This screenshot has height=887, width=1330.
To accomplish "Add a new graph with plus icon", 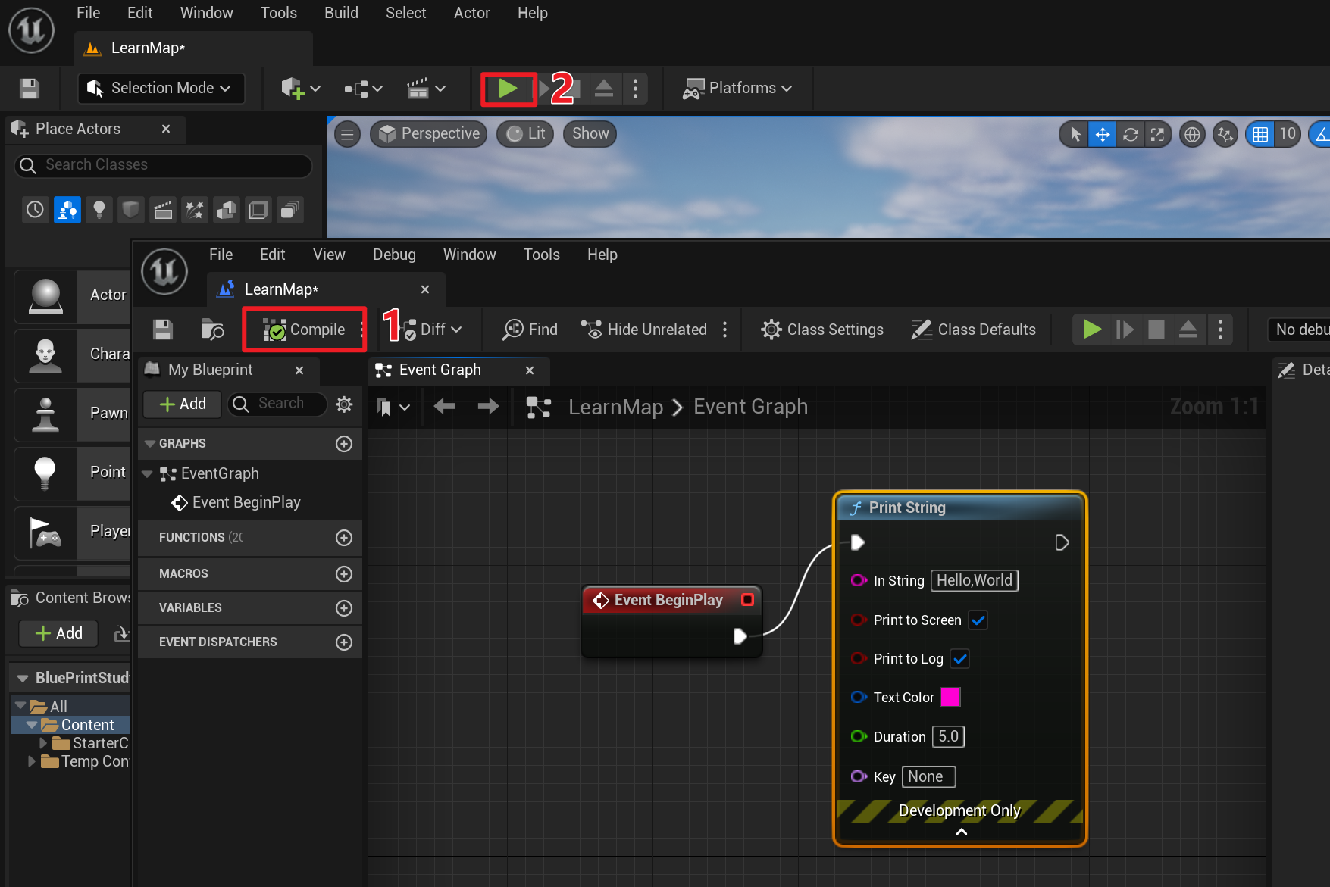I will (344, 444).
